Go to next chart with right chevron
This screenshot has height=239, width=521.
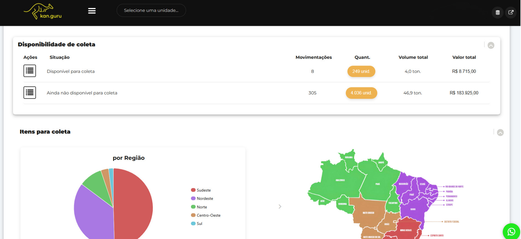pos(280,207)
